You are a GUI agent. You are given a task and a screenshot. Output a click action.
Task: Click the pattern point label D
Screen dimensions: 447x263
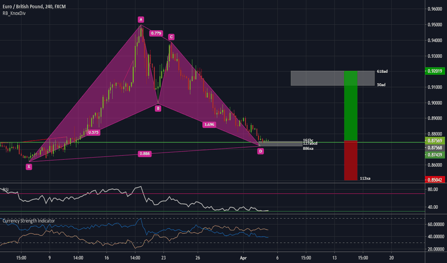[x=260, y=151]
